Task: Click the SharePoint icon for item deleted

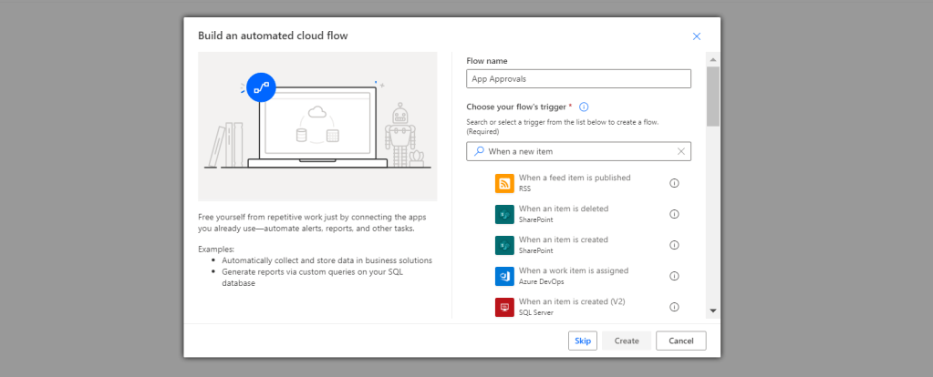Action: click(x=505, y=215)
